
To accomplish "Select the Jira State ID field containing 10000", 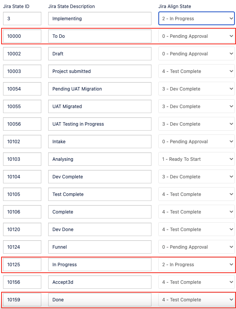I will pos(21,36).
